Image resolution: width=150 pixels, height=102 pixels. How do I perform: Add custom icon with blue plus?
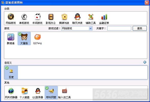point(145,62)
